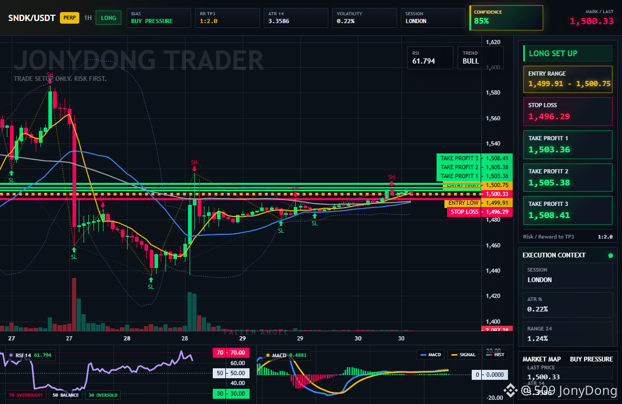This screenshot has width=622, height=404.
Task: Click the 1,560 price axis value
Action: [493, 118]
